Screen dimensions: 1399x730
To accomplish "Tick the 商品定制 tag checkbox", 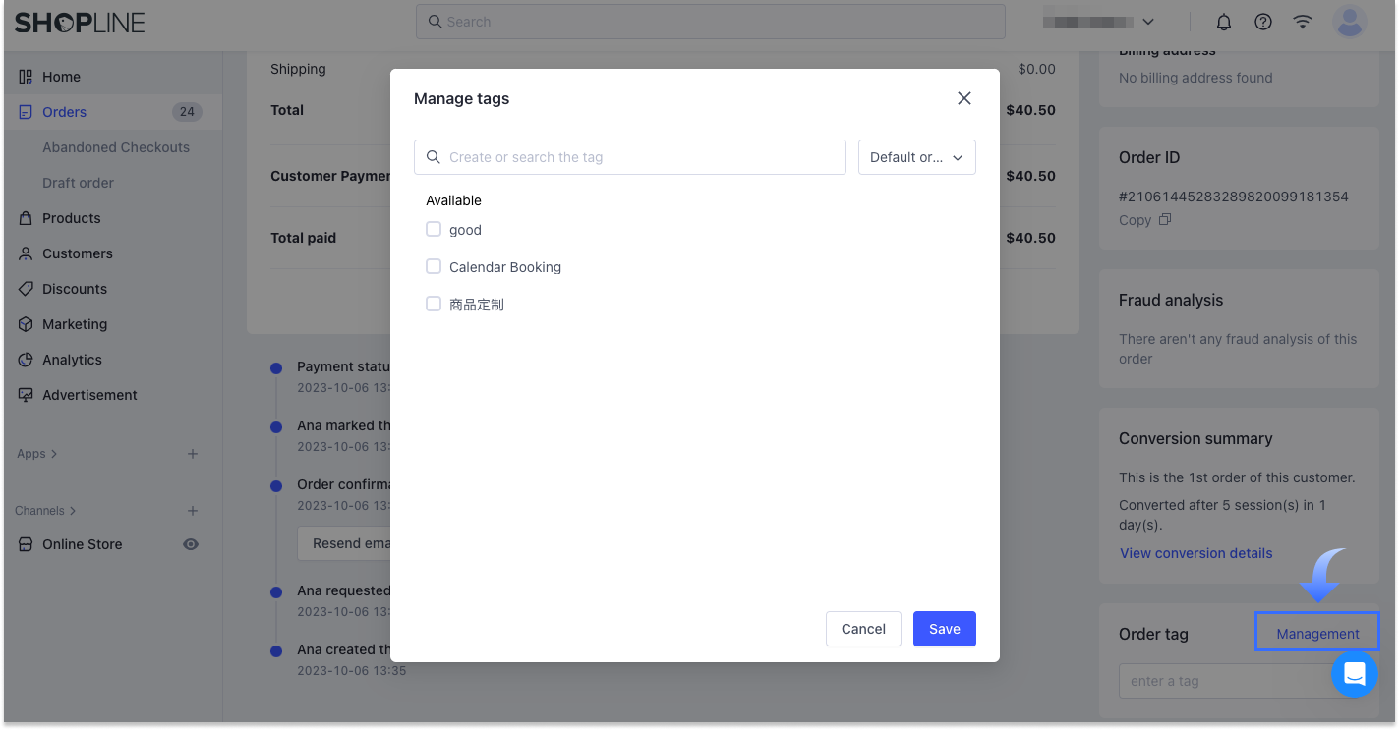I will coord(434,305).
